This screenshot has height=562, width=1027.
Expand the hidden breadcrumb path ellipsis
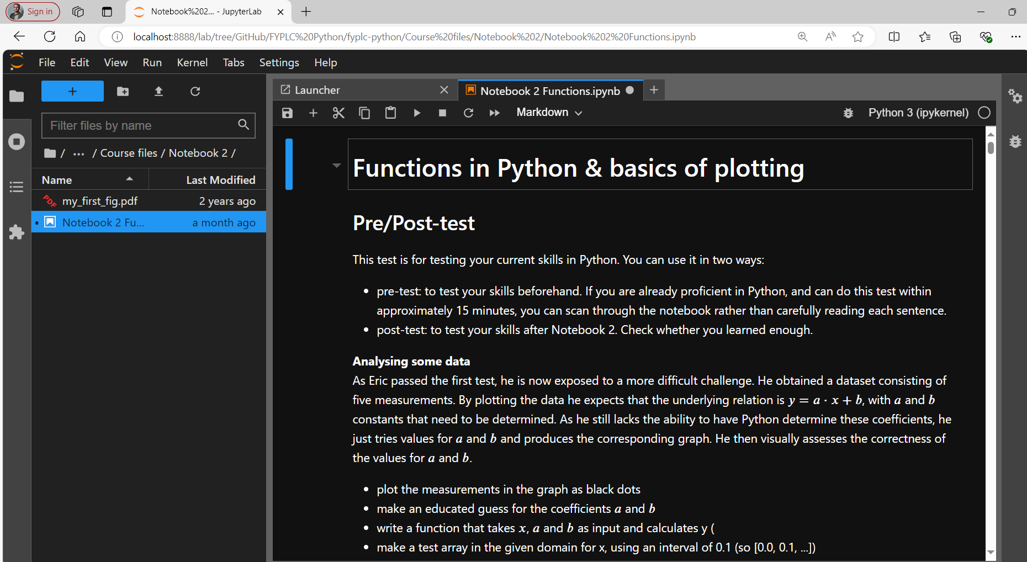coord(78,153)
